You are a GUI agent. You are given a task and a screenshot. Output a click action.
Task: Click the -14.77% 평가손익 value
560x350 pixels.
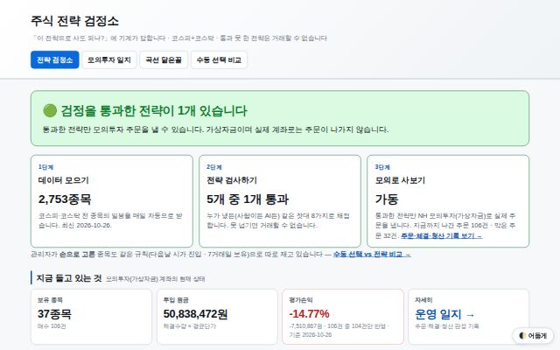[x=309, y=314]
